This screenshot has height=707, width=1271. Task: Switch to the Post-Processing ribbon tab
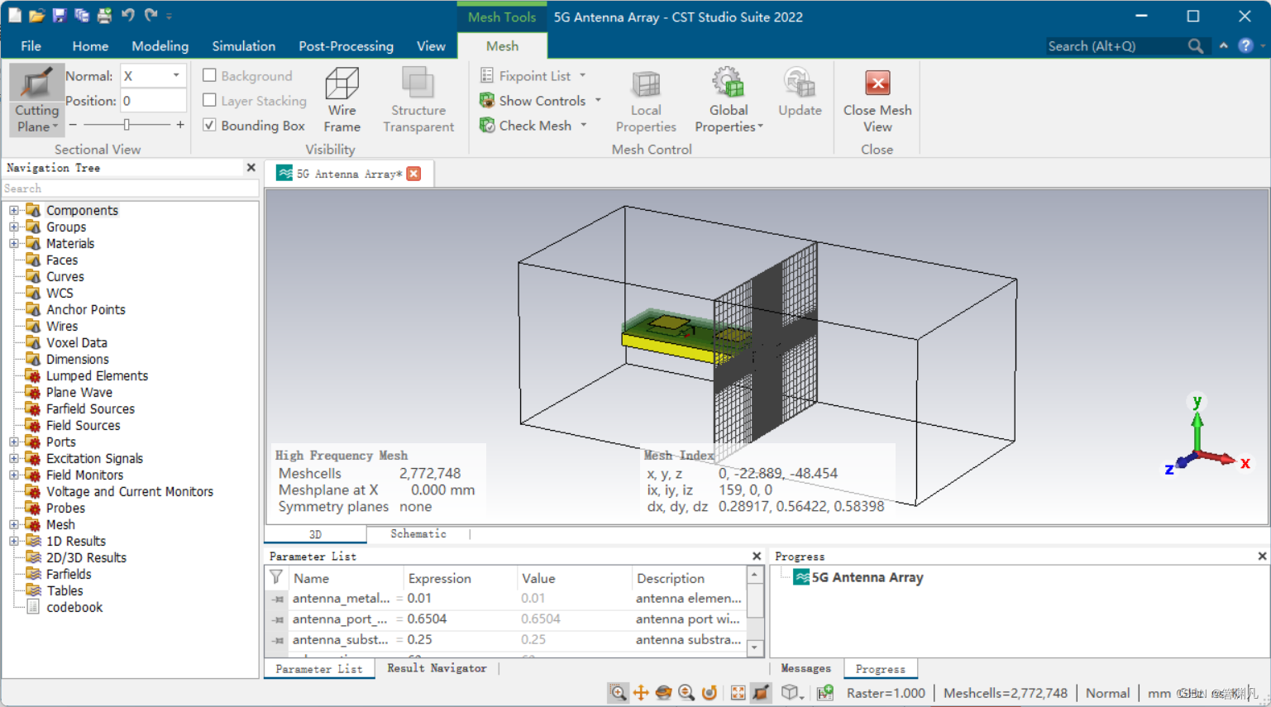[x=346, y=46]
